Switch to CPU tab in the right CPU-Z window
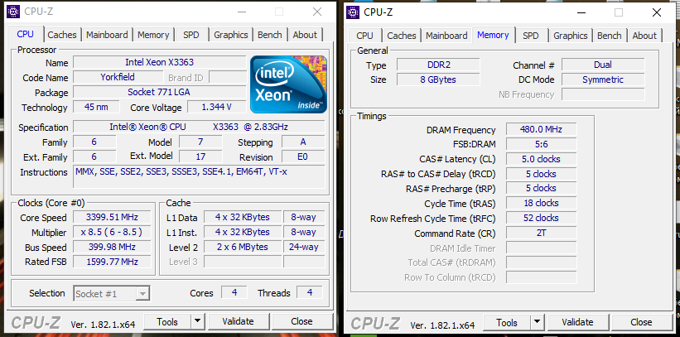Image resolution: width=680 pixels, height=337 pixels. pos(364,36)
